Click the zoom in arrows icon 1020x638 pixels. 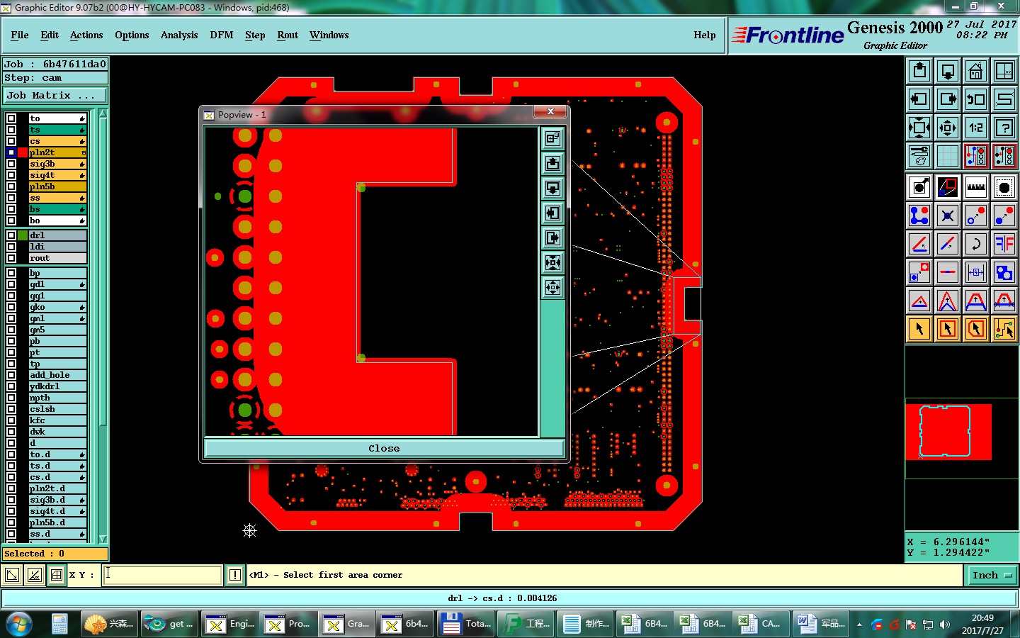(x=919, y=128)
